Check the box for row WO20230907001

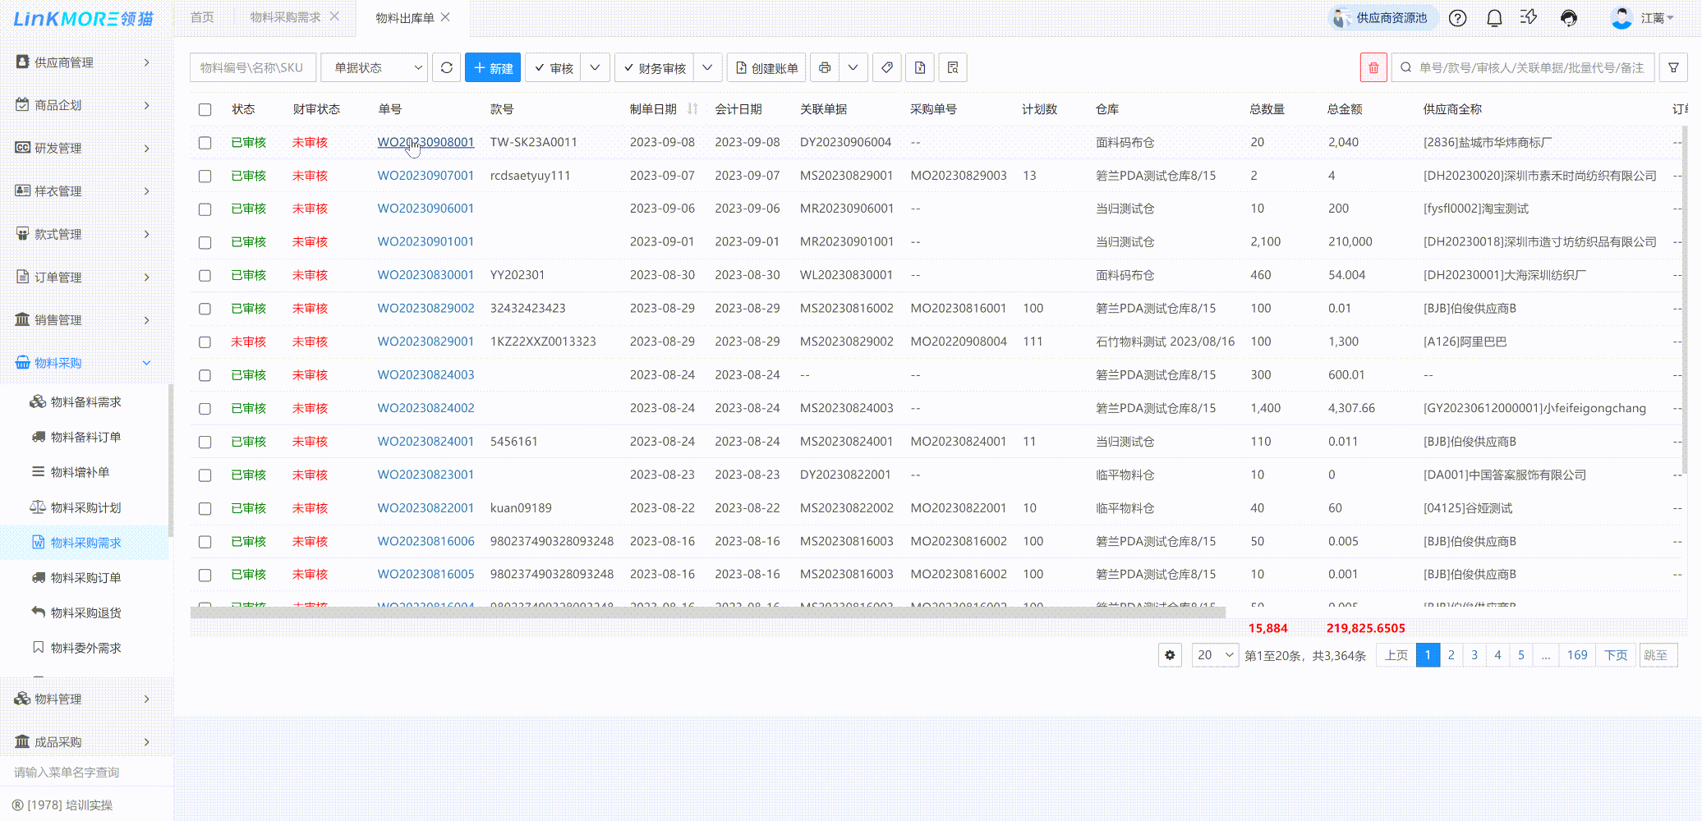(205, 177)
